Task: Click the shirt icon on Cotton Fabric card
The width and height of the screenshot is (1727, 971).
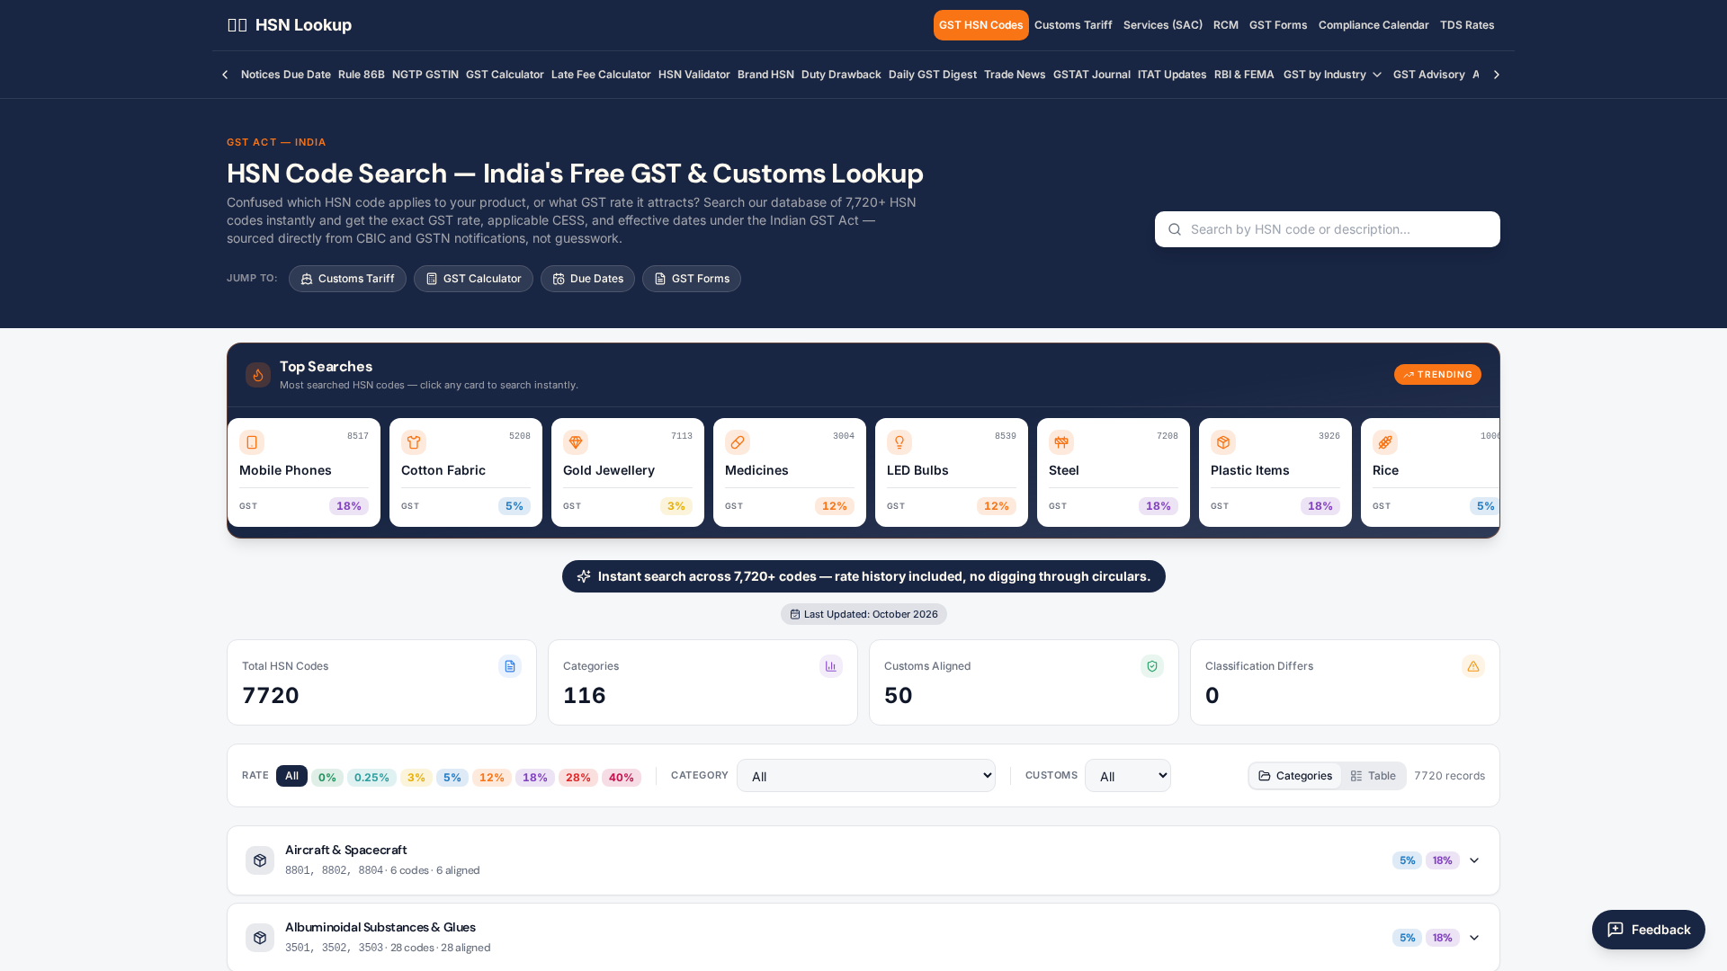Action: [x=414, y=442]
